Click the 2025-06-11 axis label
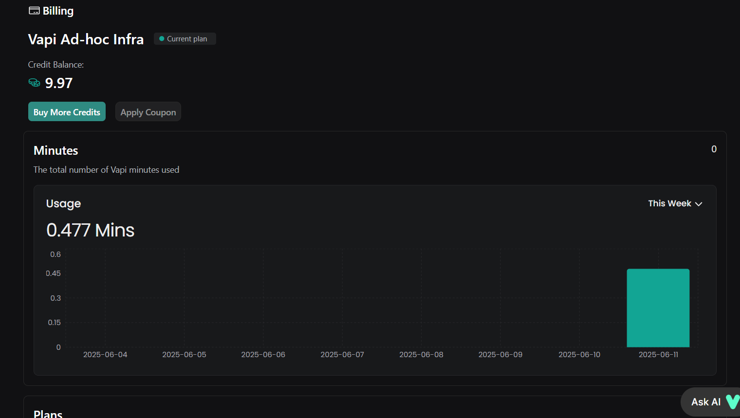This screenshot has width=740, height=418. (x=658, y=355)
